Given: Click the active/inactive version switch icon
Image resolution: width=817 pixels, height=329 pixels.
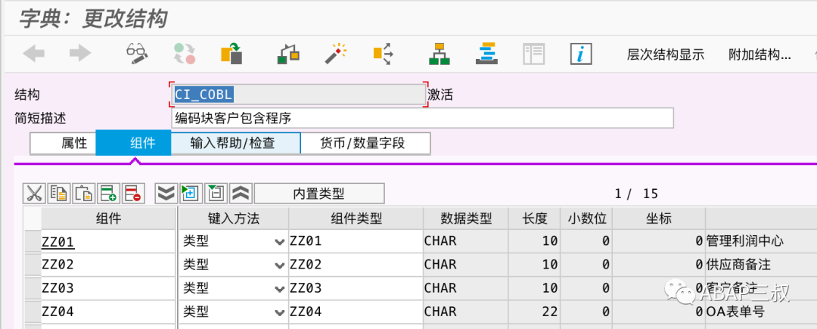Looking at the screenshot, I should tap(185, 54).
